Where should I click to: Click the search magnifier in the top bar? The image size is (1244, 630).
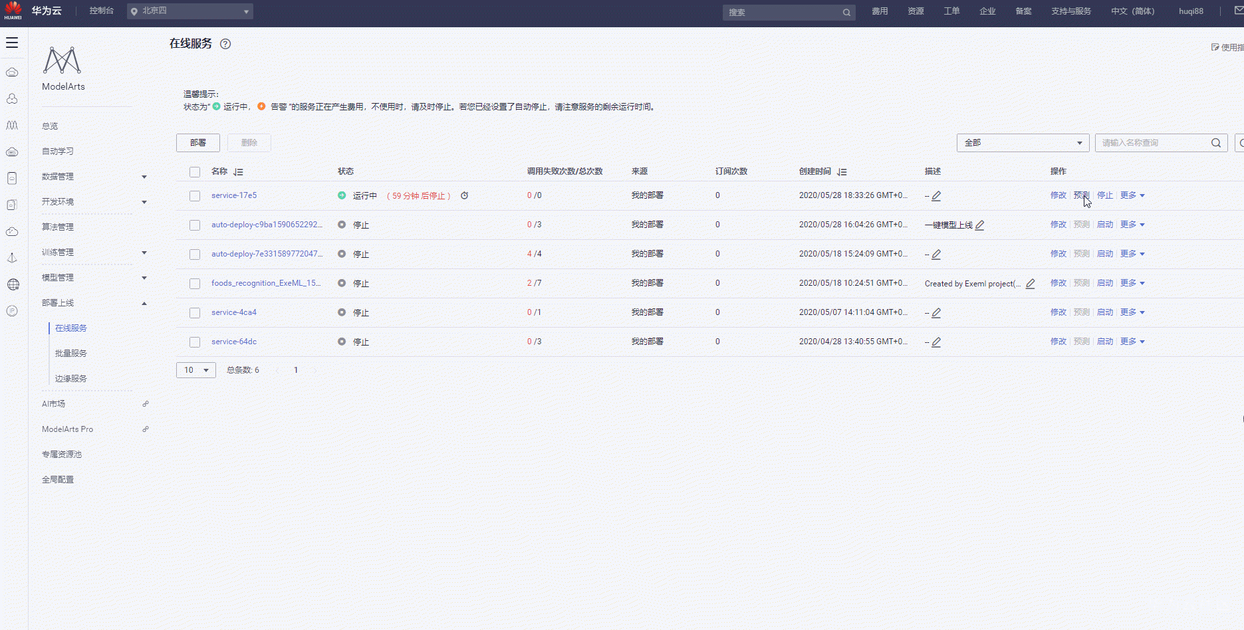[x=846, y=12]
